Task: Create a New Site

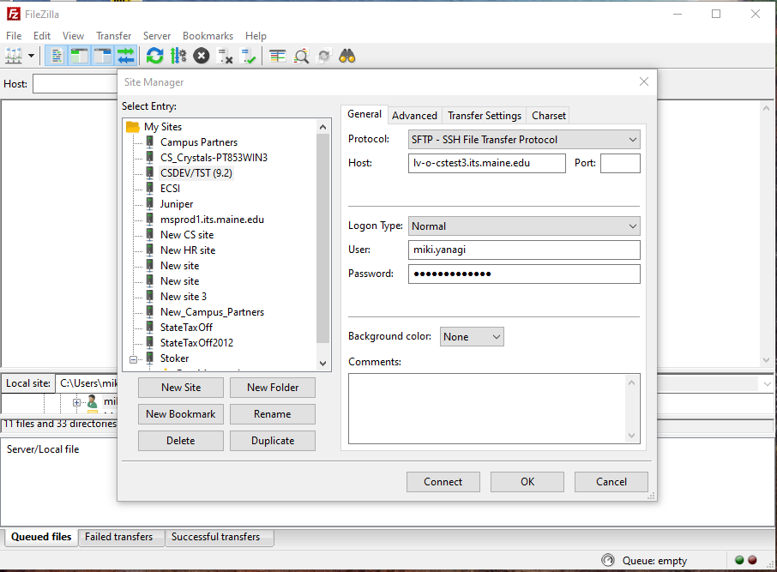Action: (181, 388)
